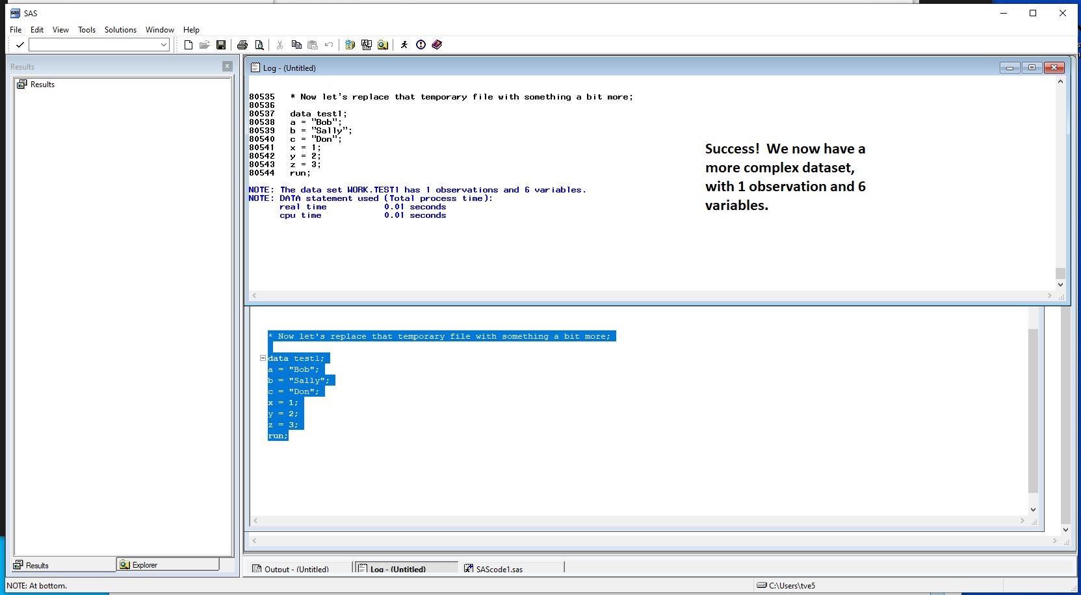Image resolution: width=1081 pixels, height=595 pixels.
Task: Select the Explorer tab in left panel
Action: click(144, 565)
